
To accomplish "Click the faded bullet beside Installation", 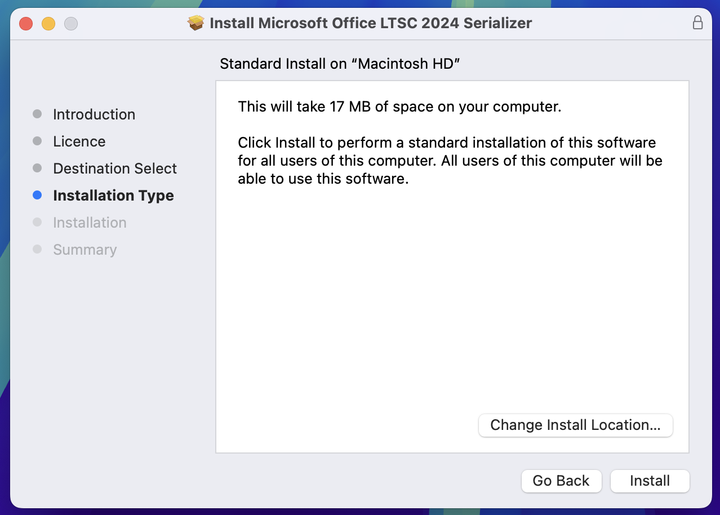I will point(37,222).
